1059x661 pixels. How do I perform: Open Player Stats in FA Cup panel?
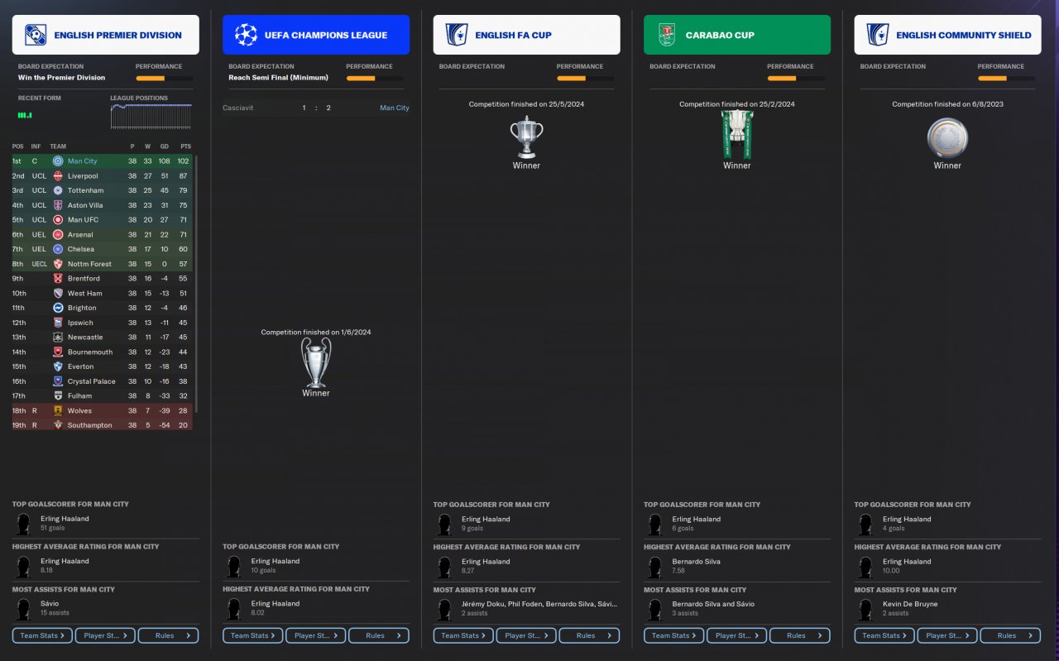pyautogui.click(x=525, y=635)
